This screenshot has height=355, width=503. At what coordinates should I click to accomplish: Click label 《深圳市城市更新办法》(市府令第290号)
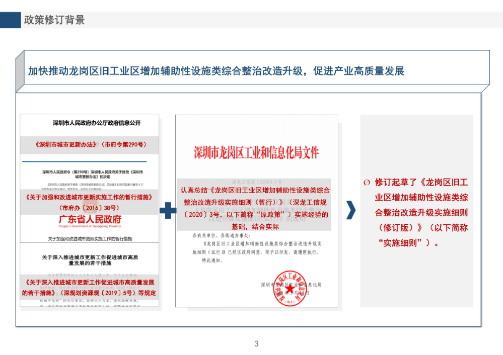91,145
